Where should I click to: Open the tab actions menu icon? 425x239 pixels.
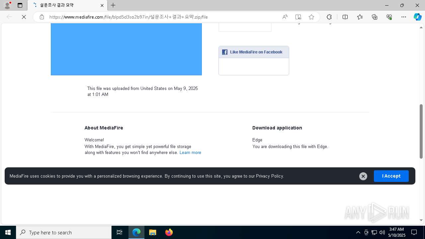(20, 5)
